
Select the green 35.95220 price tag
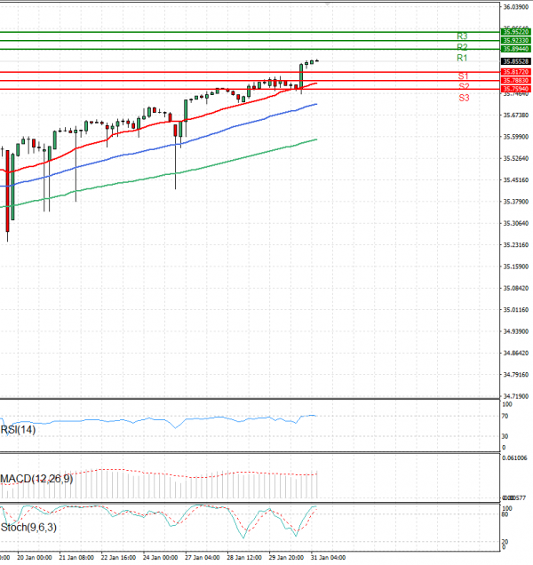tap(516, 32)
